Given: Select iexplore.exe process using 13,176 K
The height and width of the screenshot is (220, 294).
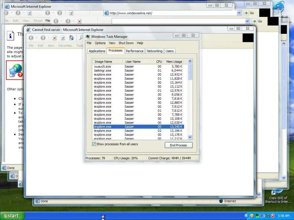Looking at the screenshot, I should [x=139, y=135].
